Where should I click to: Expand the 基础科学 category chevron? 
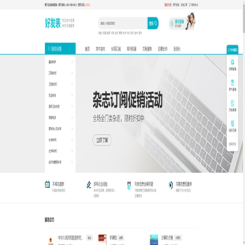point(72,62)
